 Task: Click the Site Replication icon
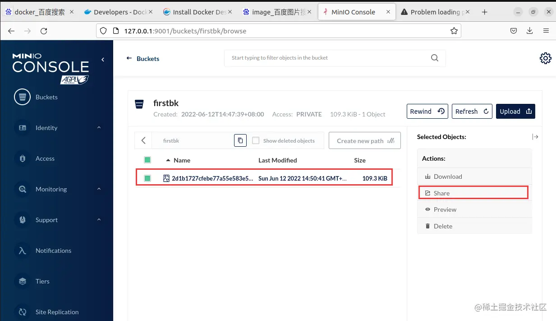pyautogui.click(x=22, y=312)
